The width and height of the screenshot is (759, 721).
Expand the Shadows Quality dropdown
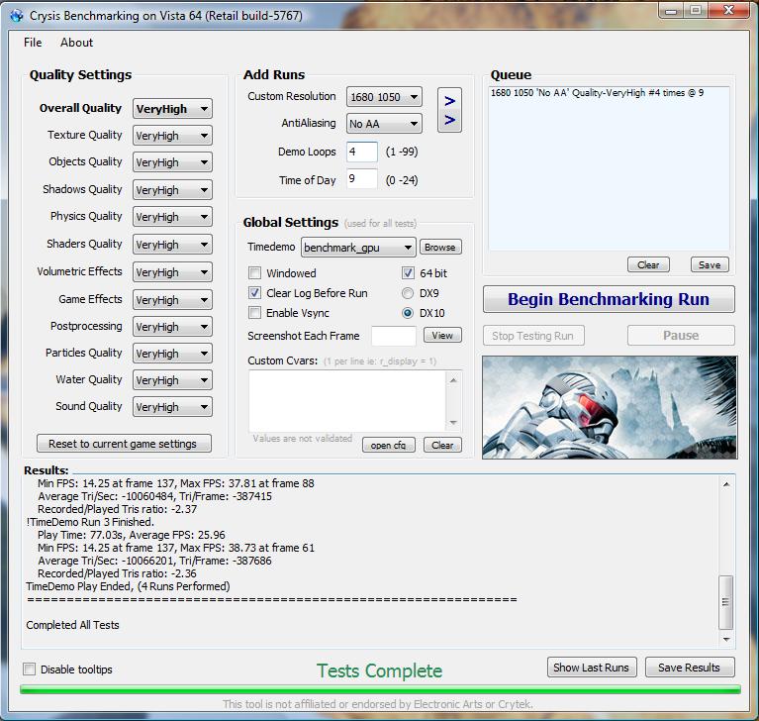coord(172,190)
